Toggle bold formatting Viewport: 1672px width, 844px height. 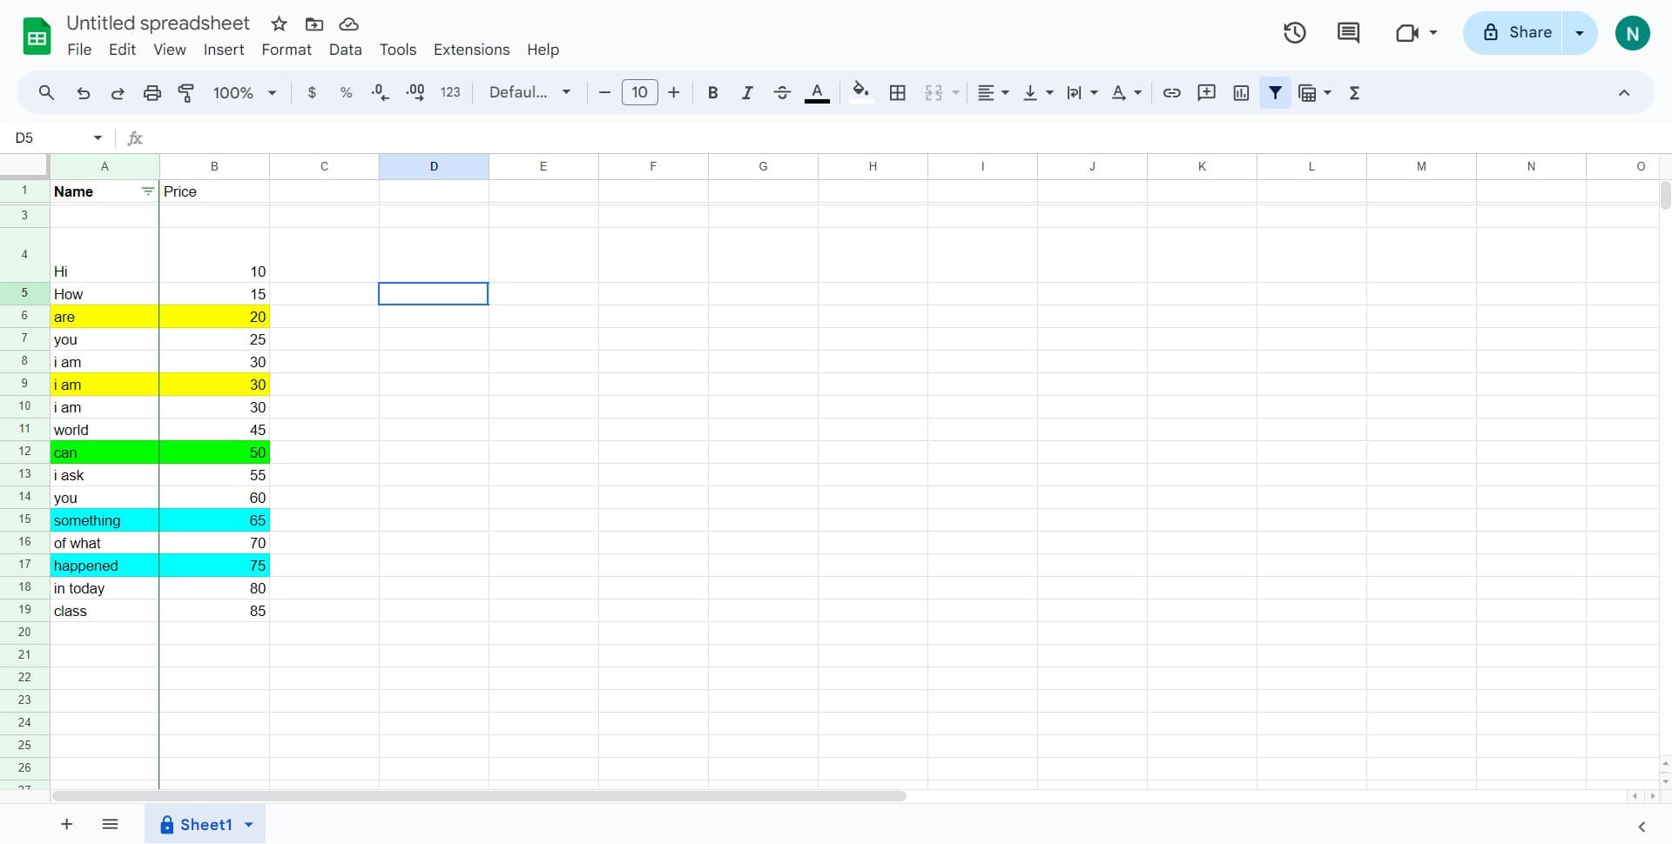coord(712,93)
